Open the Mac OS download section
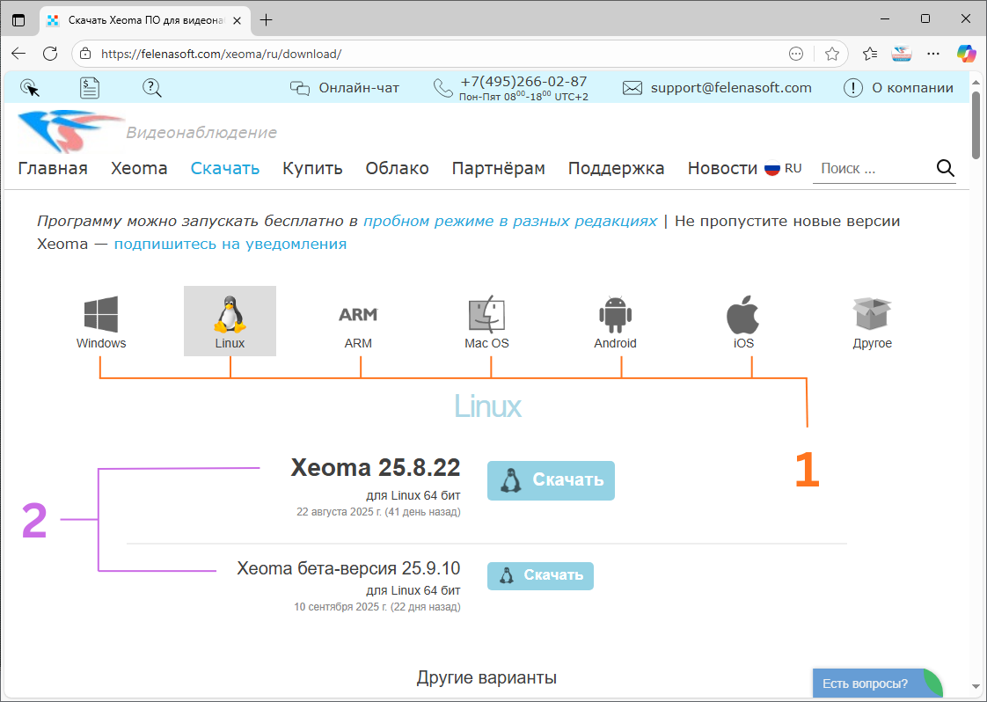The height and width of the screenshot is (702, 987). point(486,313)
